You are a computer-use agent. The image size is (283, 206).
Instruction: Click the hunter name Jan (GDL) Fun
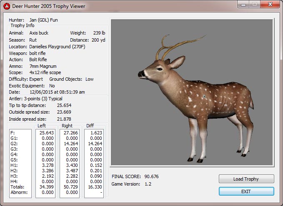pos(43,20)
